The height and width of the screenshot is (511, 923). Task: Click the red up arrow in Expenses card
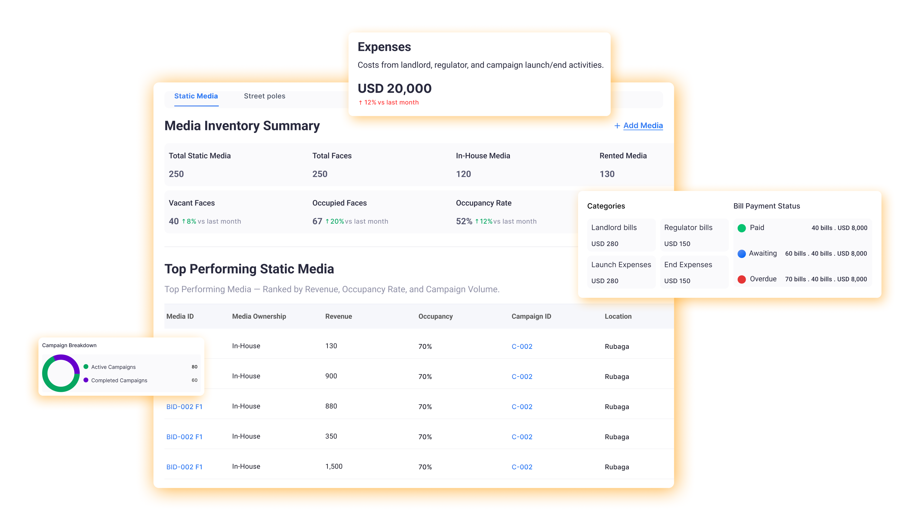click(x=361, y=103)
